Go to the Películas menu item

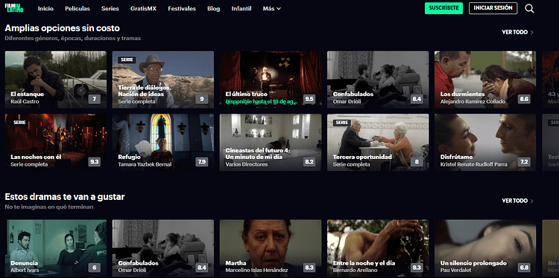[x=78, y=8]
